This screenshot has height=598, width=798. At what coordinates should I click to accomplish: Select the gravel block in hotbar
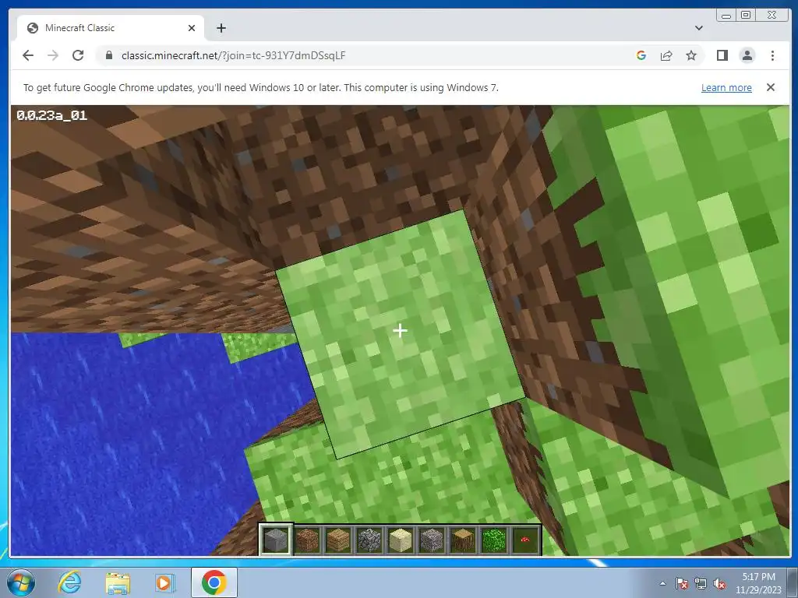pos(432,540)
